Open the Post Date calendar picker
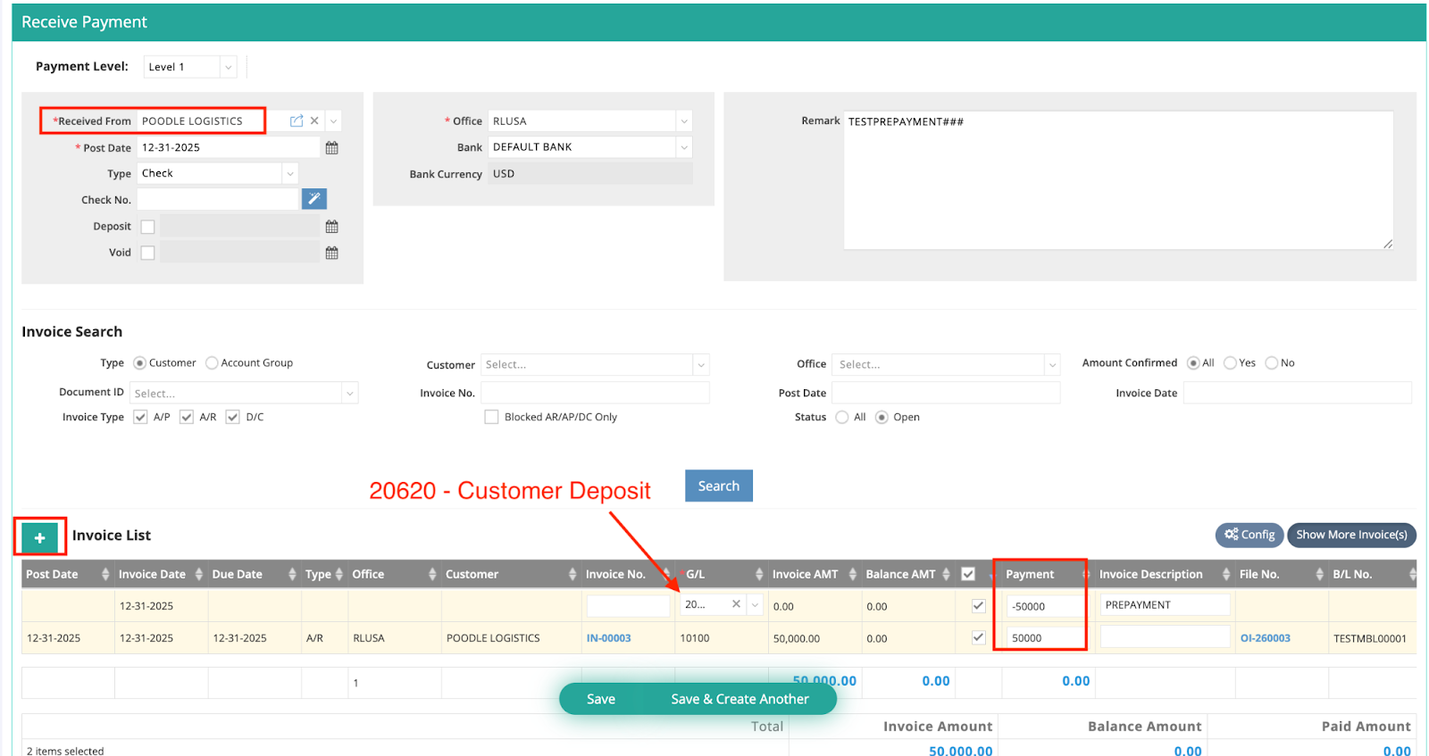This screenshot has width=1429, height=756. point(331,148)
